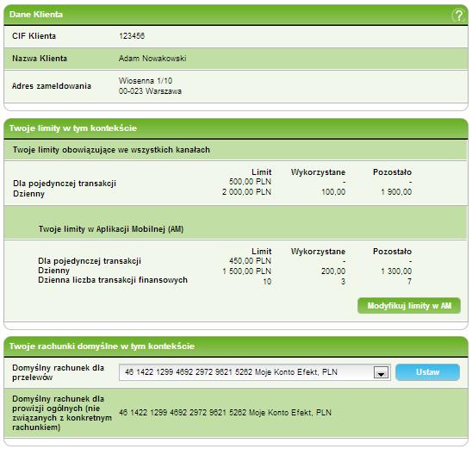Screen dimensions: 472x449
Task: Click Twoje limity w tym kontekście header
Action: pos(73,128)
